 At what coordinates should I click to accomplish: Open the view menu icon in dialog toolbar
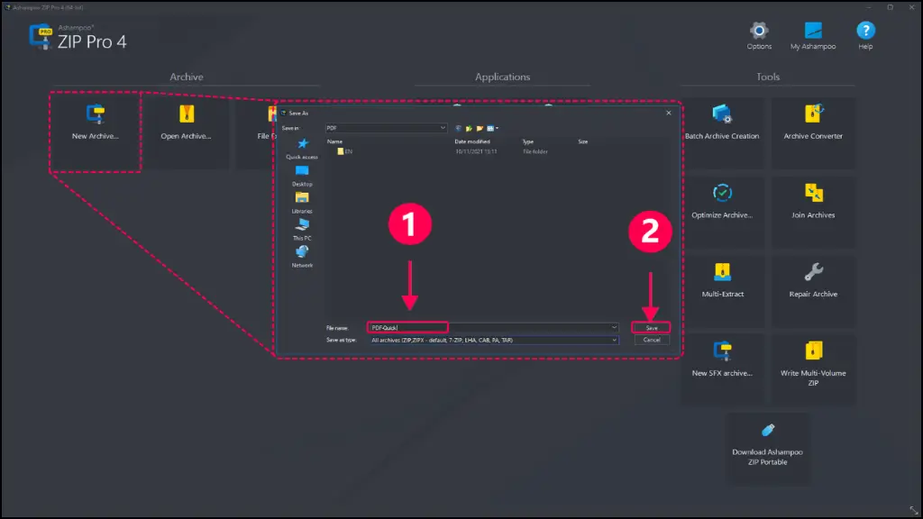[x=492, y=128]
